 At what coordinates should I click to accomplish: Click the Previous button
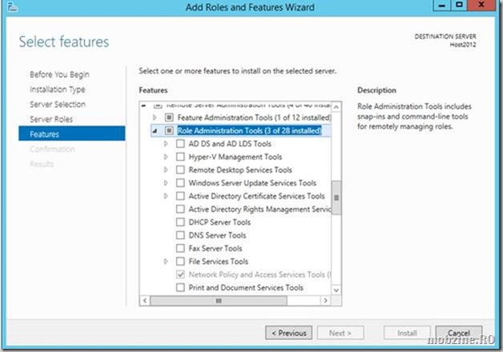(x=288, y=333)
